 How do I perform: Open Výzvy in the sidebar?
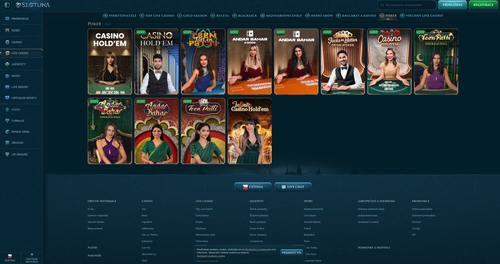pyautogui.click(x=21, y=109)
